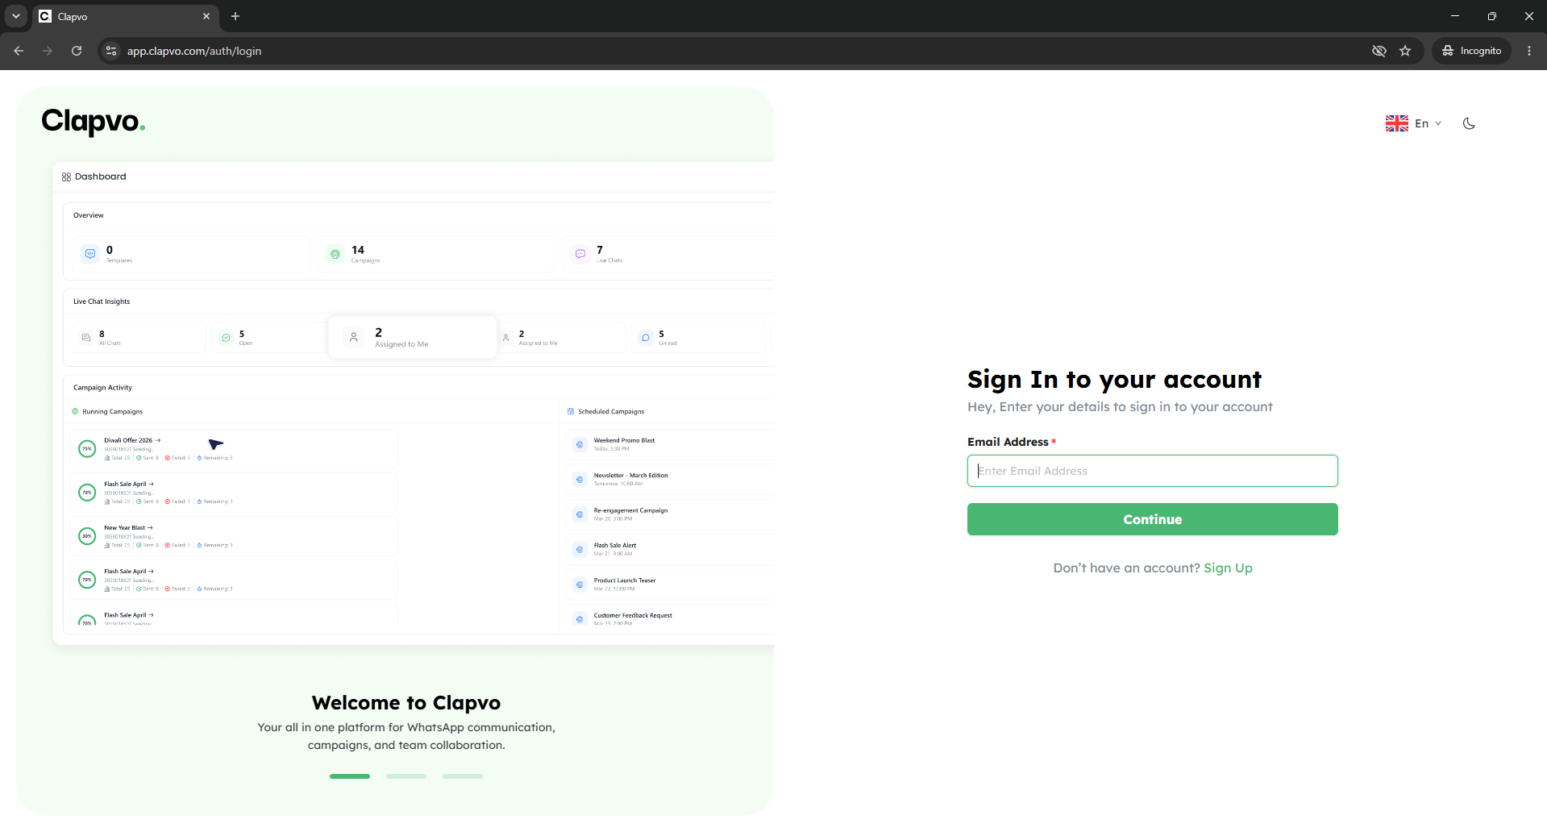1547x832 pixels.
Task: Click the Scheduled Campaigns calendar icon
Action: [571, 411]
